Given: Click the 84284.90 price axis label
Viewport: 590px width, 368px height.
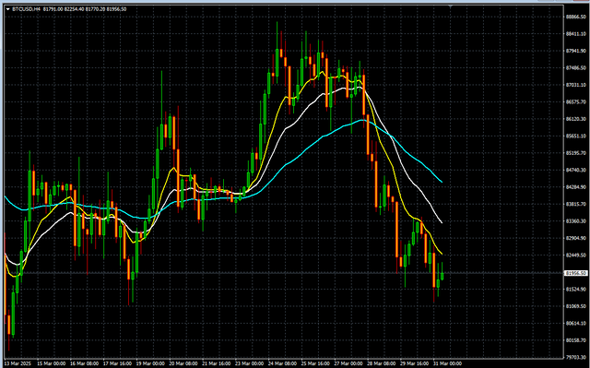Looking at the screenshot, I should pyautogui.click(x=576, y=187).
